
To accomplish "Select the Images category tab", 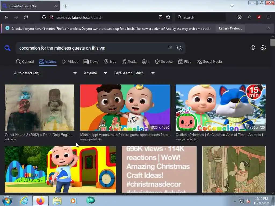I will point(48,62).
